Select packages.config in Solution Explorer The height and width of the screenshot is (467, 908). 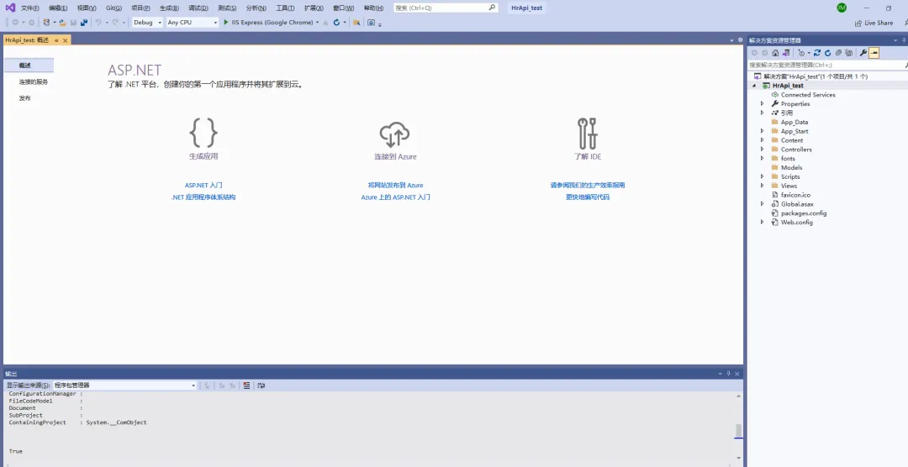point(803,213)
